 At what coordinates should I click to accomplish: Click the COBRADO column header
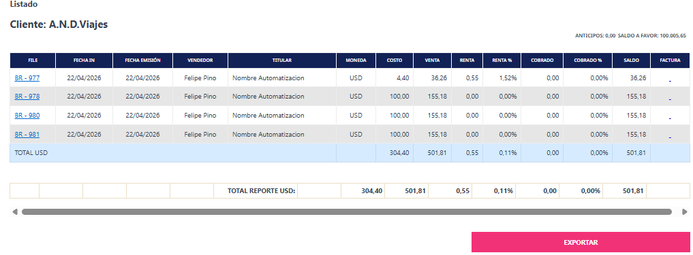[x=542, y=61]
